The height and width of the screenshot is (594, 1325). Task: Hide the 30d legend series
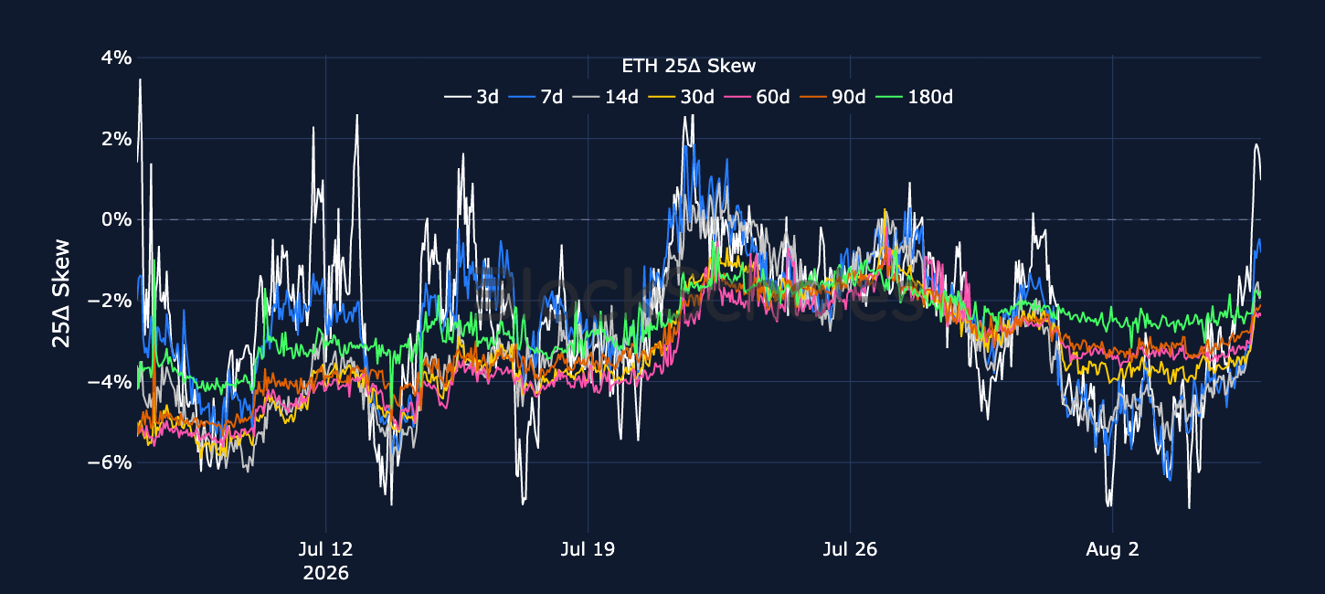tap(681, 96)
